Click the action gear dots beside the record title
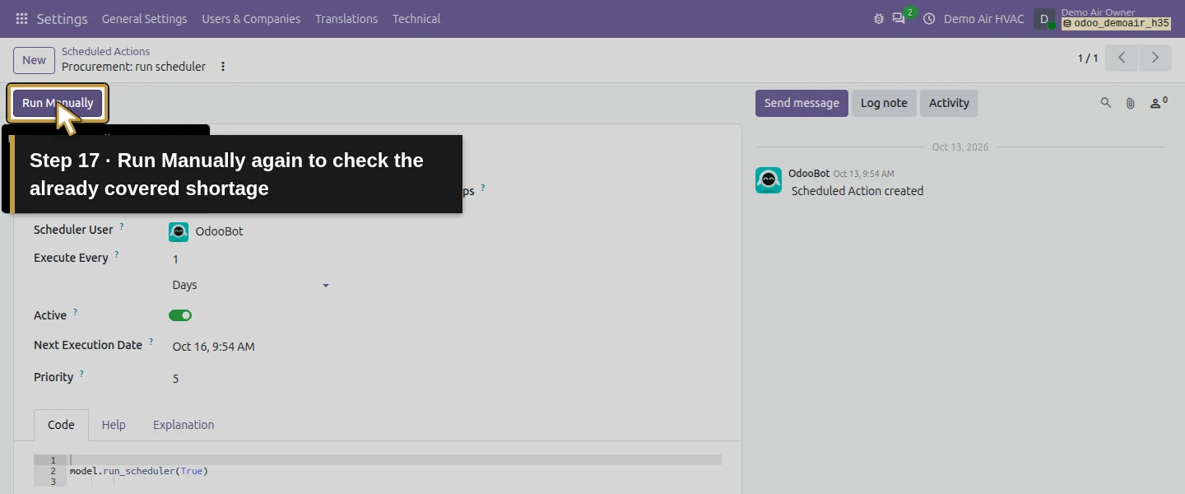 tap(223, 67)
